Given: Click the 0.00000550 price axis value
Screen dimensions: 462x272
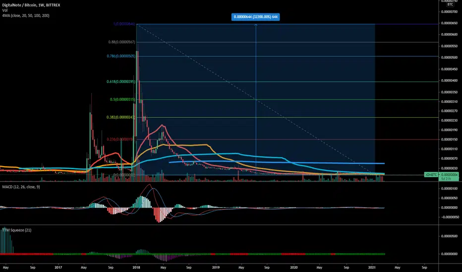Looking at the screenshot, I should click(x=449, y=46).
